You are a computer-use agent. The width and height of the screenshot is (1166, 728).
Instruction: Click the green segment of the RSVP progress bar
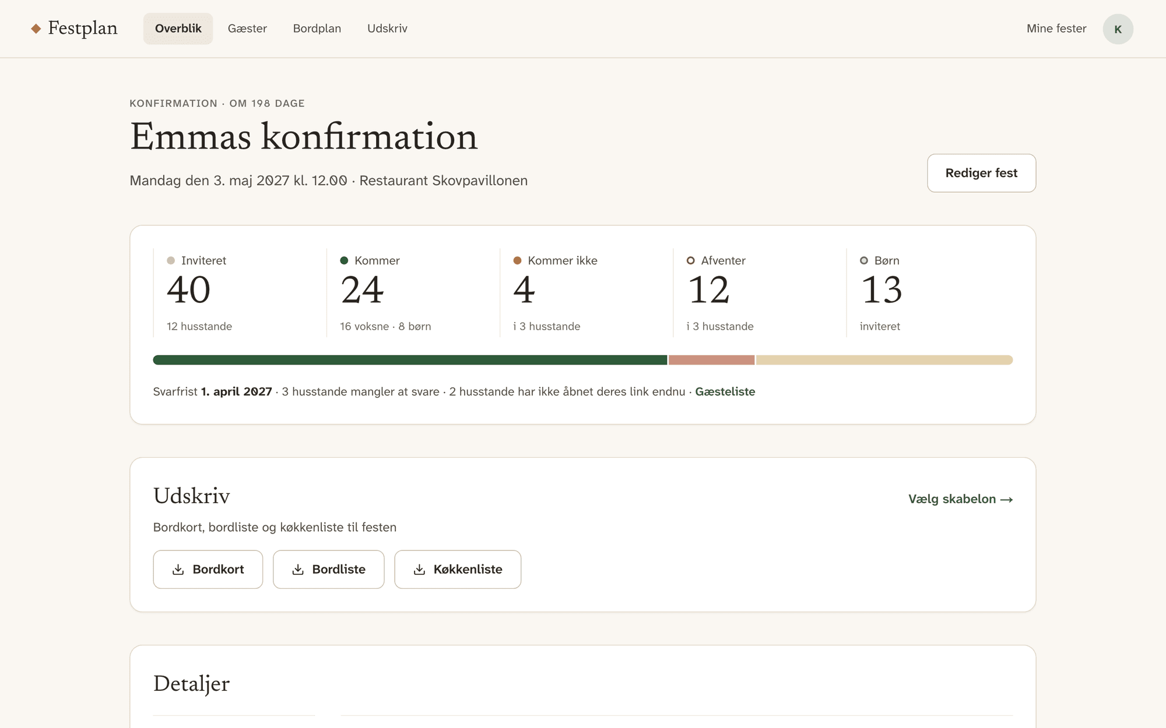[410, 360]
